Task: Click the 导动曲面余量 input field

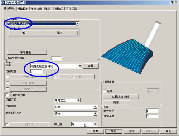Action: 56,59
